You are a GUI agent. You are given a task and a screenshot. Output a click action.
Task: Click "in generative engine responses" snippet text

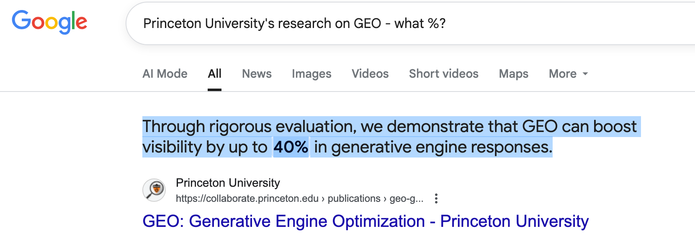(433, 147)
